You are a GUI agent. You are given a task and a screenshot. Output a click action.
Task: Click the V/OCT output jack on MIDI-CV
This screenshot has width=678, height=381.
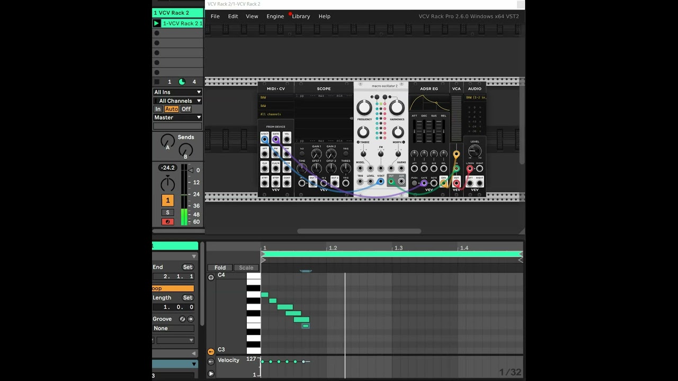pos(265,139)
